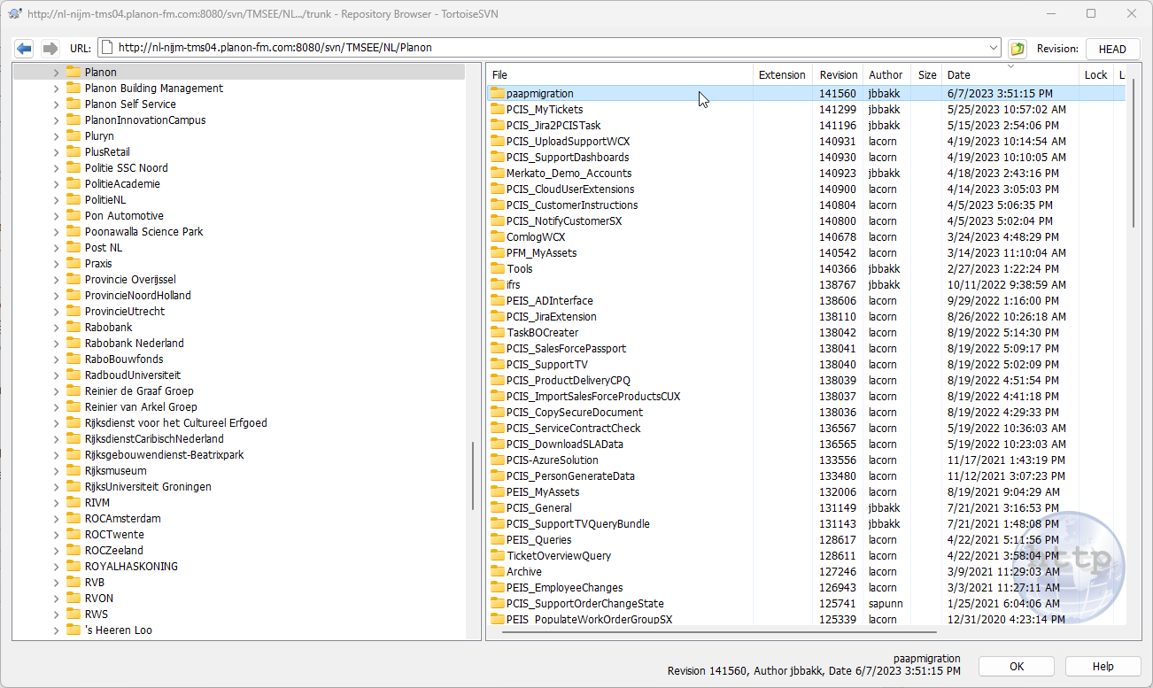Click the ifrs folder icon in file list
This screenshot has height=688, width=1153.
(x=498, y=285)
